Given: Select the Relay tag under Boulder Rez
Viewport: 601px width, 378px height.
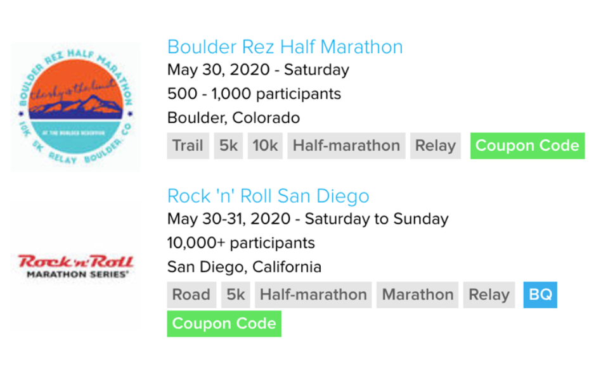Looking at the screenshot, I should 436,146.
